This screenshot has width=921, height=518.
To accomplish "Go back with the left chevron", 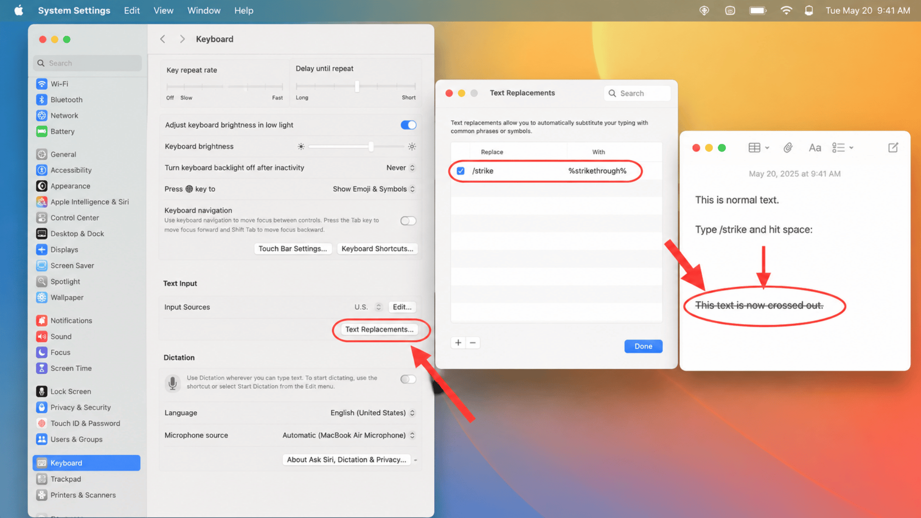I will point(163,39).
